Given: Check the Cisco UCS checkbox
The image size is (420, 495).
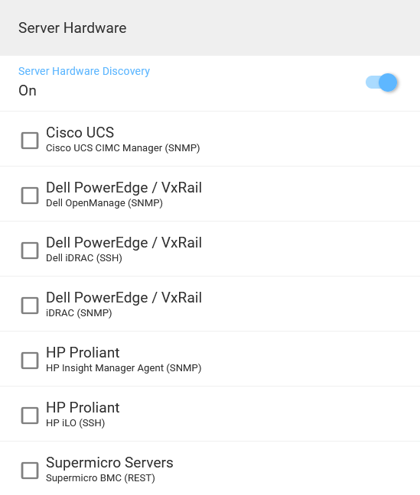Looking at the screenshot, I should pyautogui.click(x=30, y=141).
